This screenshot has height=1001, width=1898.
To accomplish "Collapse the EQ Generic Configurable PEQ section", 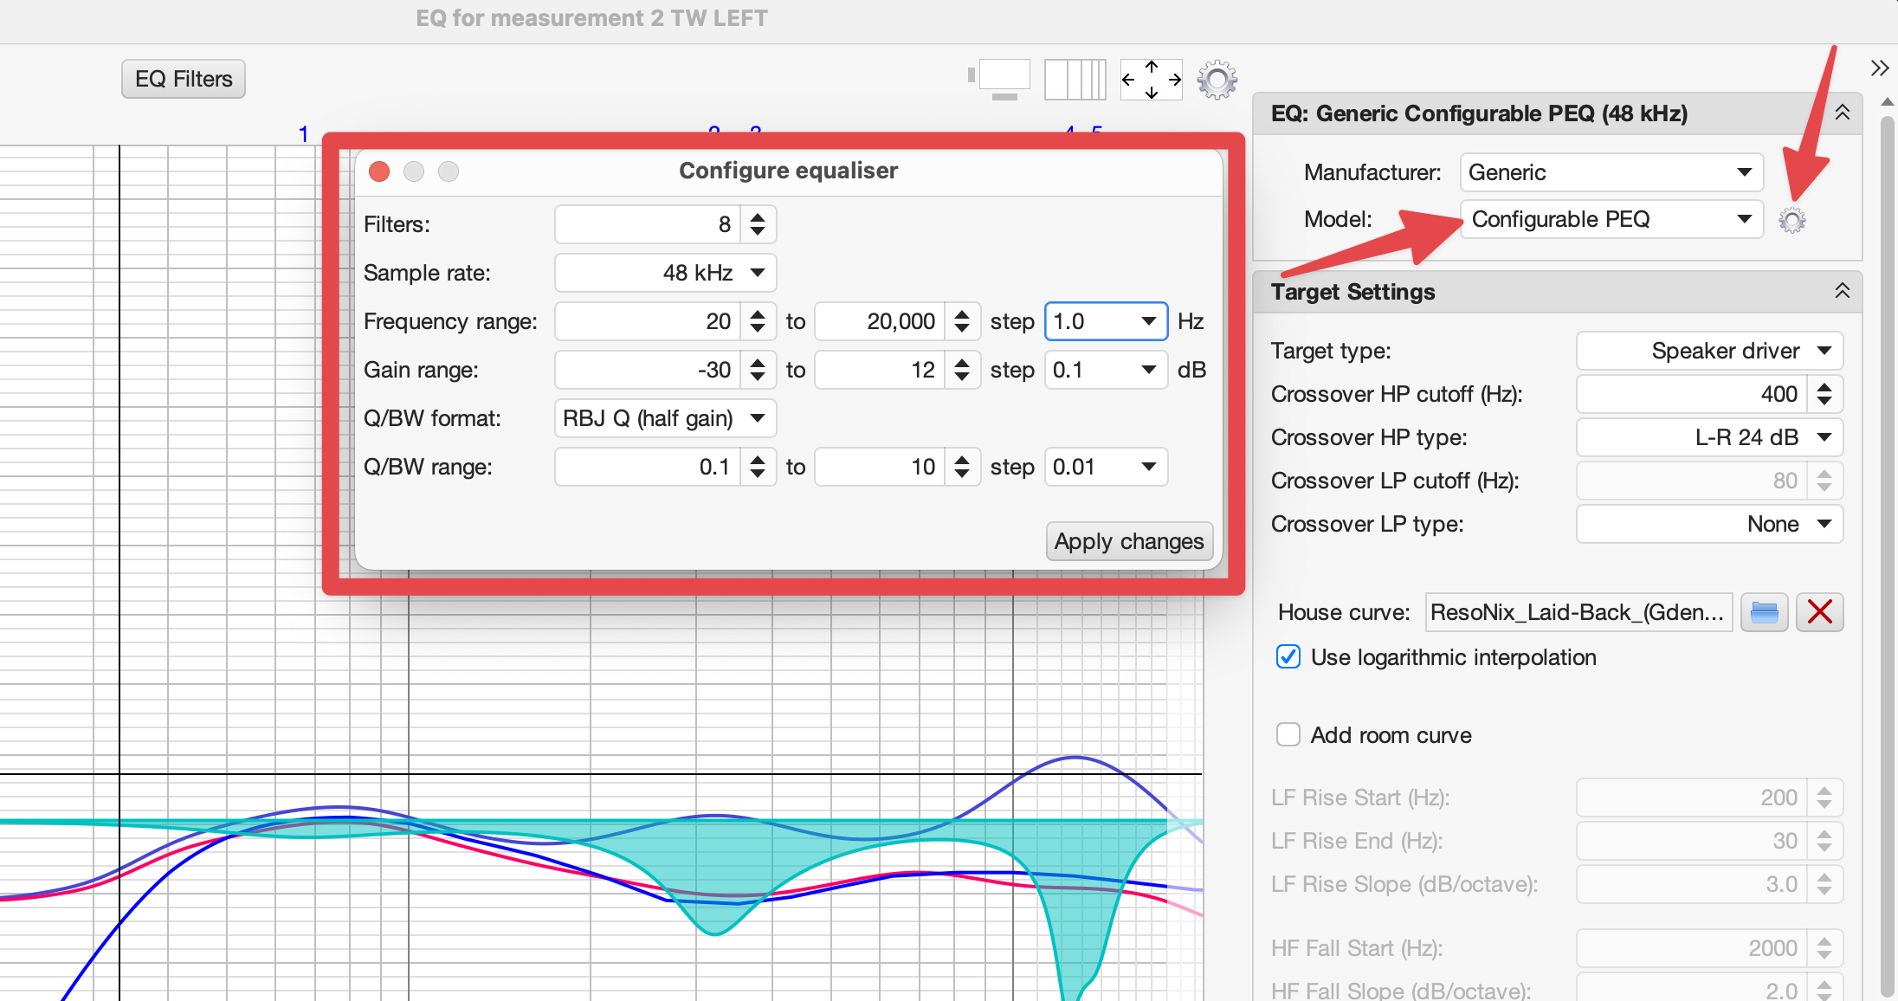I will [1843, 113].
